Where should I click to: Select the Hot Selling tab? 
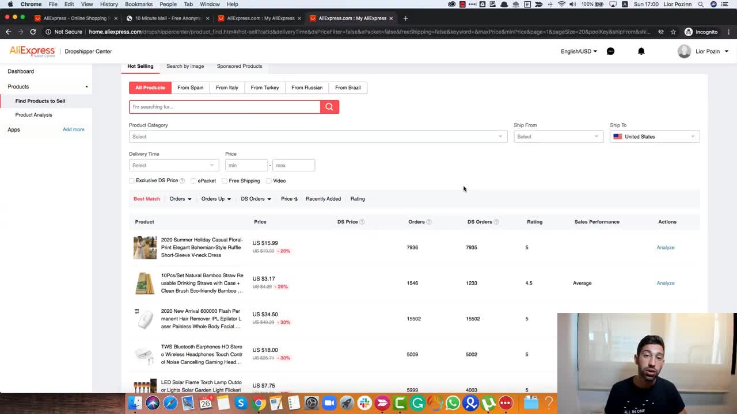[x=140, y=66]
